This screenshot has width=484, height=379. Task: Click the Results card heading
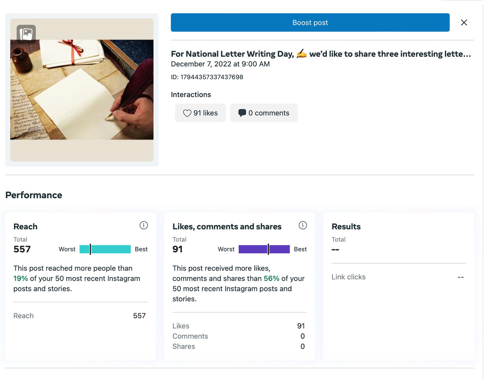(x=346, y=227)
